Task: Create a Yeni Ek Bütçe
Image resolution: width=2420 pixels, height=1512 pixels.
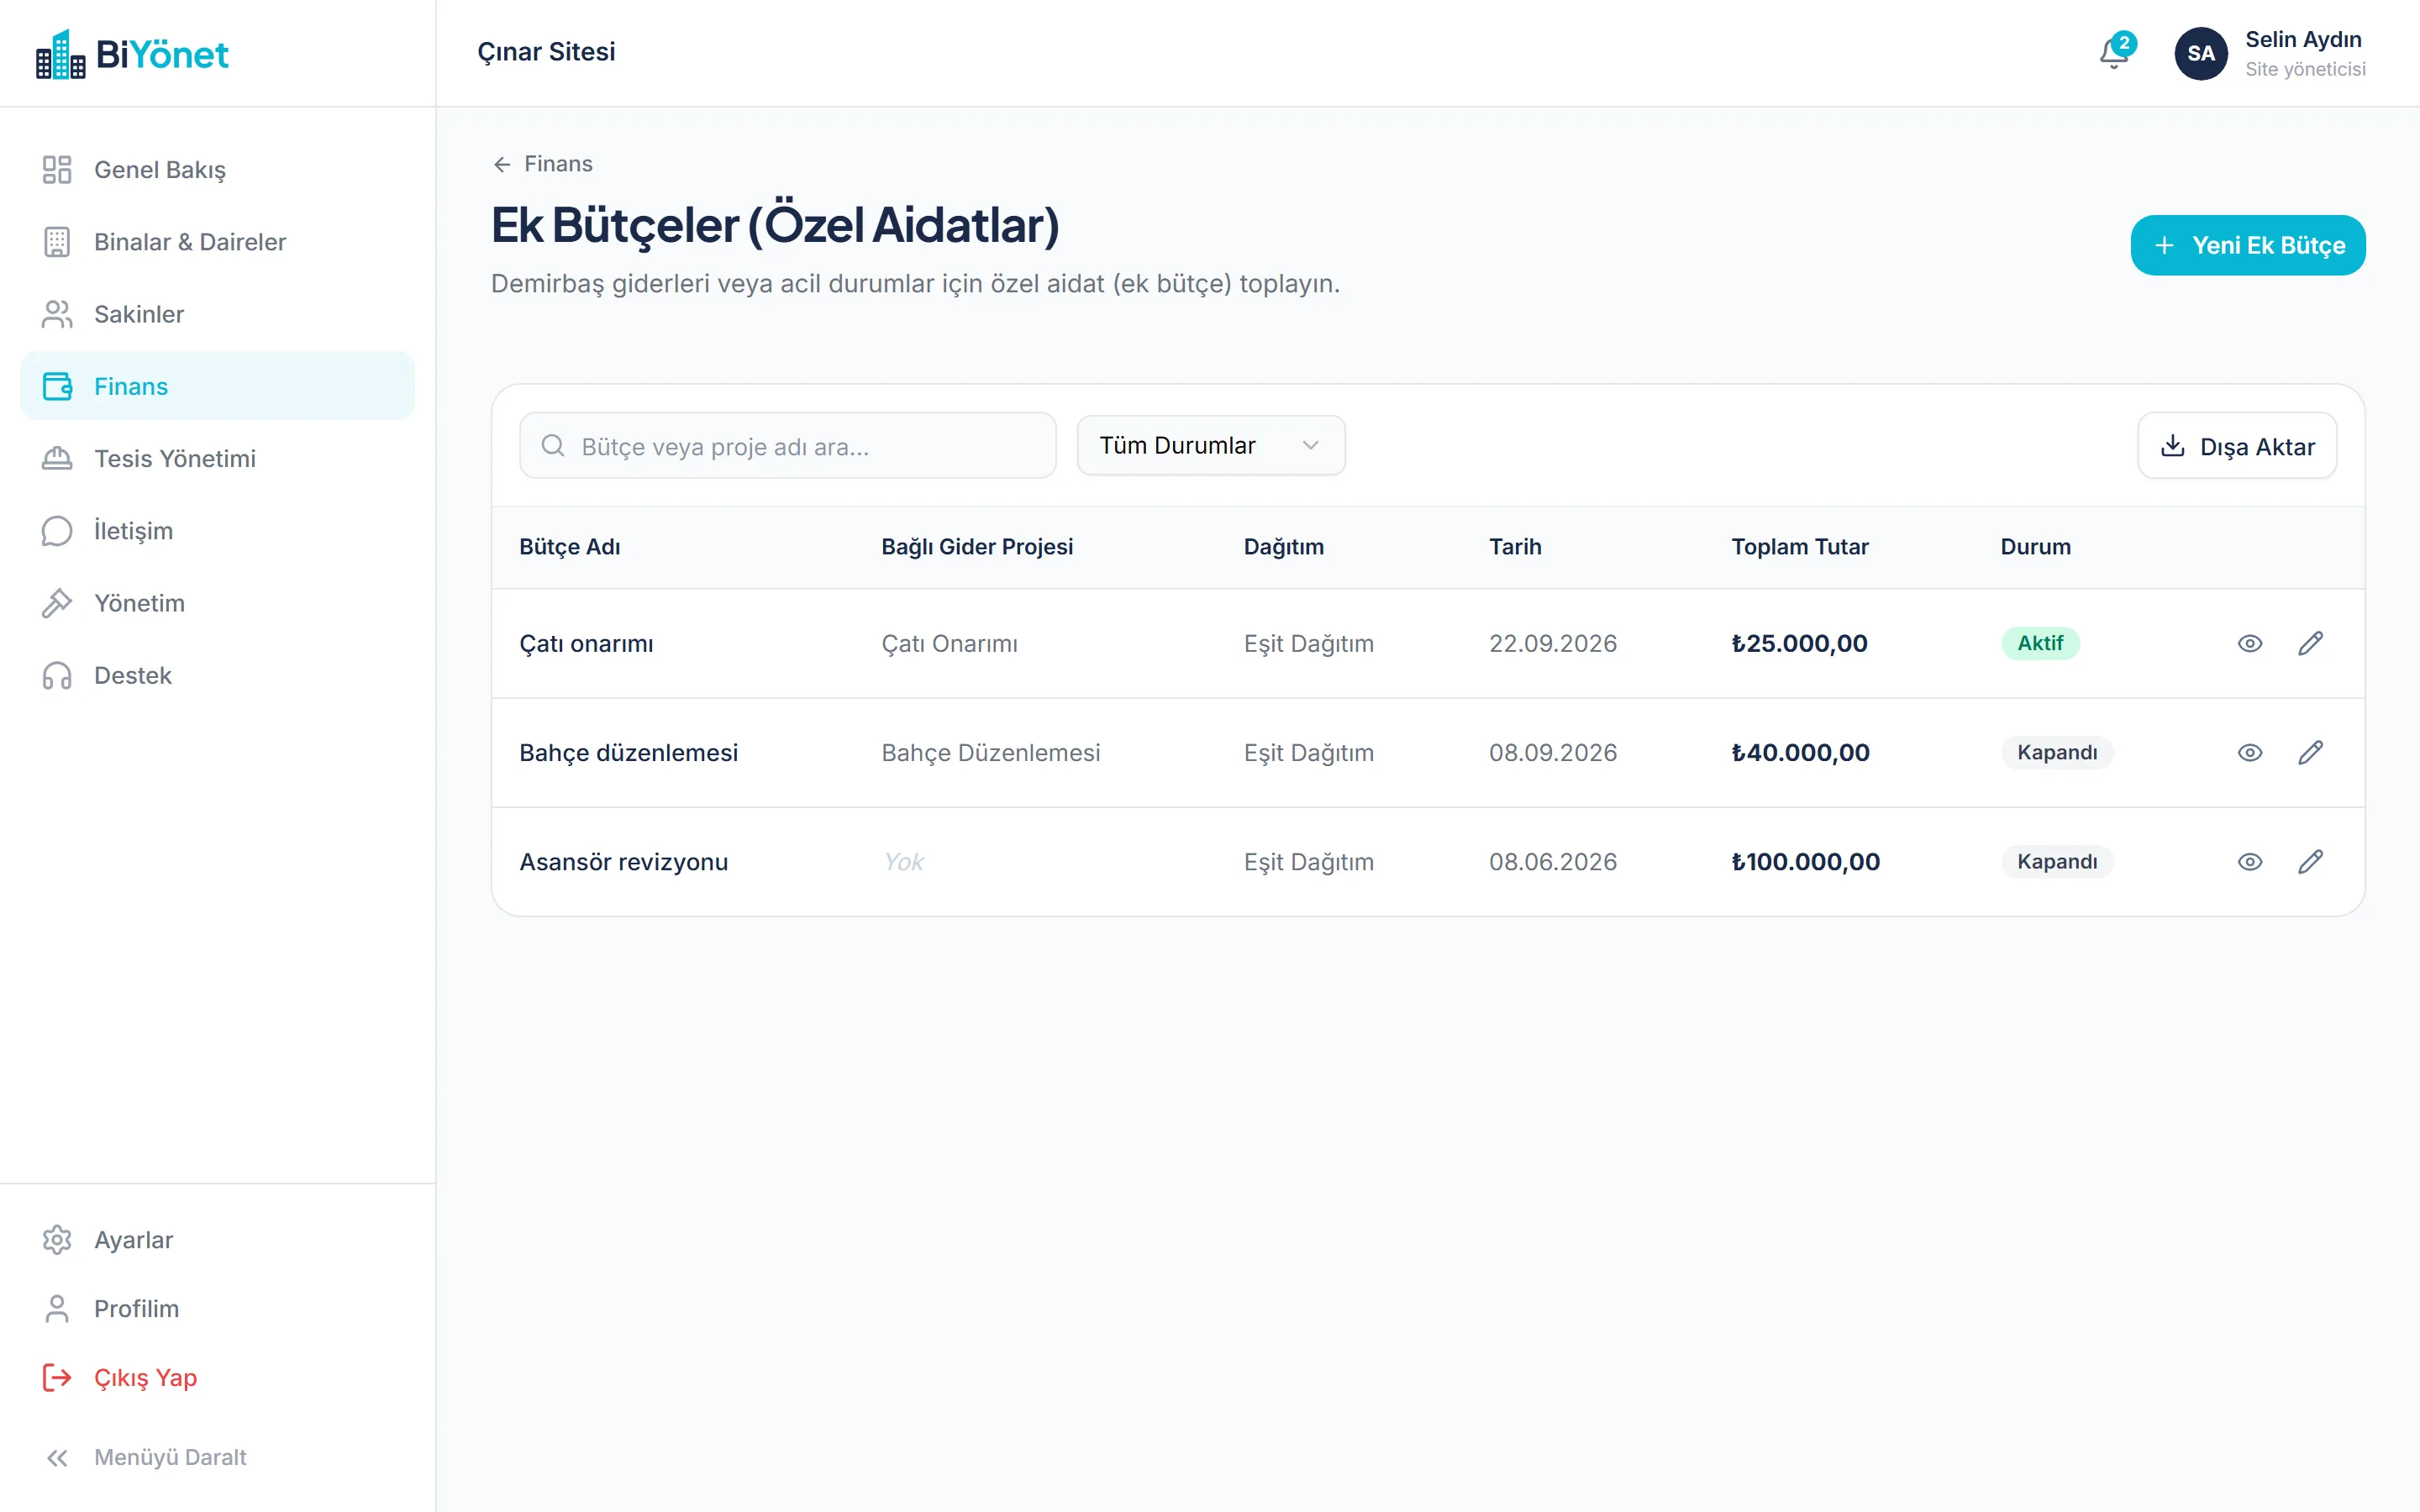Action: click(x=2247, y=245)
